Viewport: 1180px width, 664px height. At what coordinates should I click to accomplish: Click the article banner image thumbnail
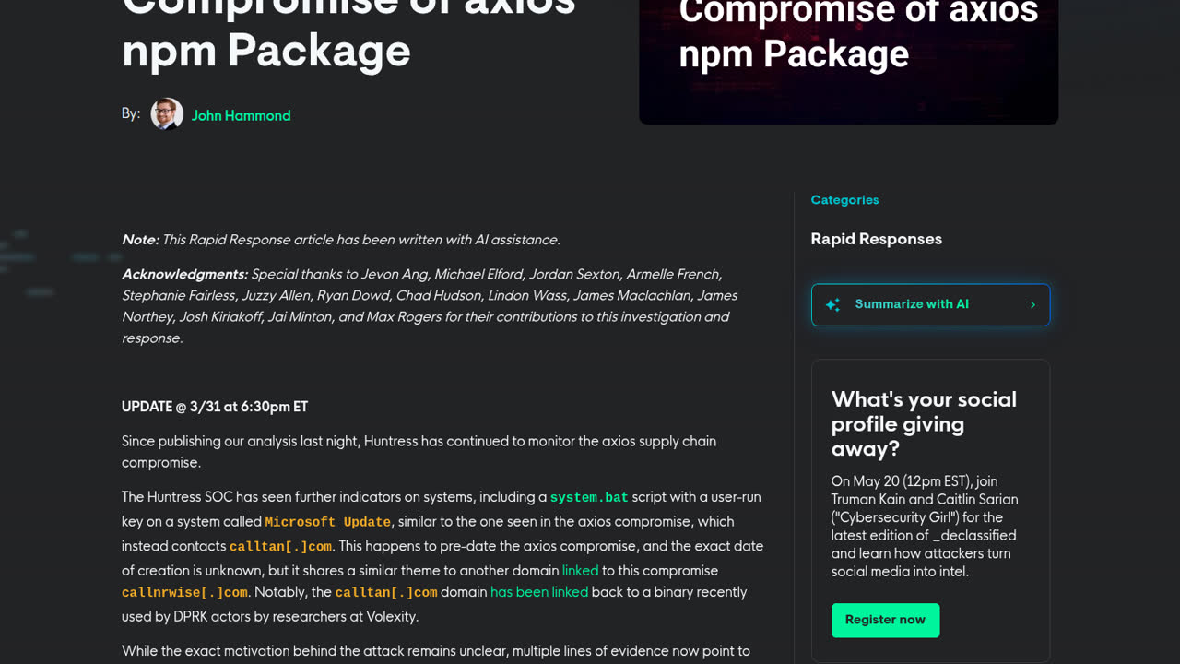pos(848,62)
